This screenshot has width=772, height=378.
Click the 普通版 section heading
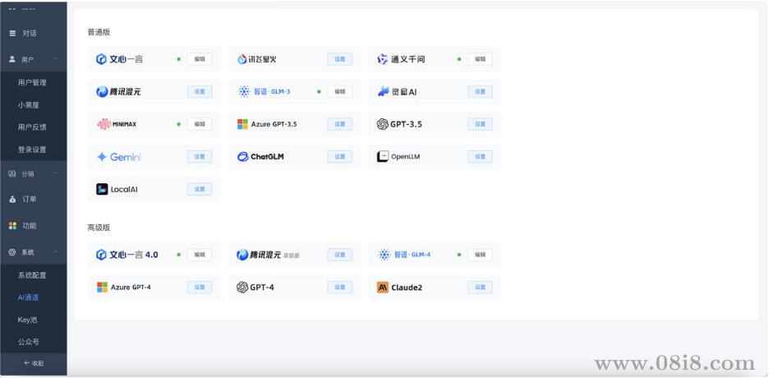click(x=99, y=32)
